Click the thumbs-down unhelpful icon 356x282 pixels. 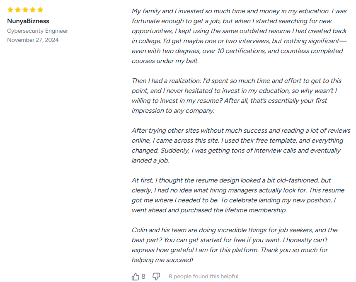click(156, 276)
